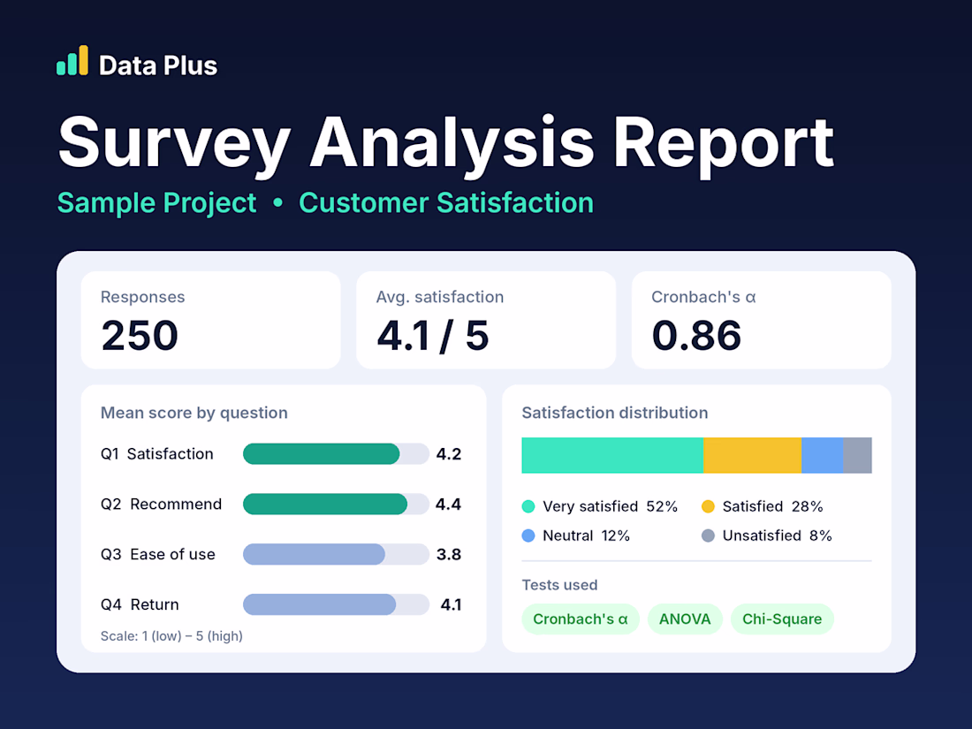
Task: Click the "Mean score by question" heading
Action: pos(194,413)
